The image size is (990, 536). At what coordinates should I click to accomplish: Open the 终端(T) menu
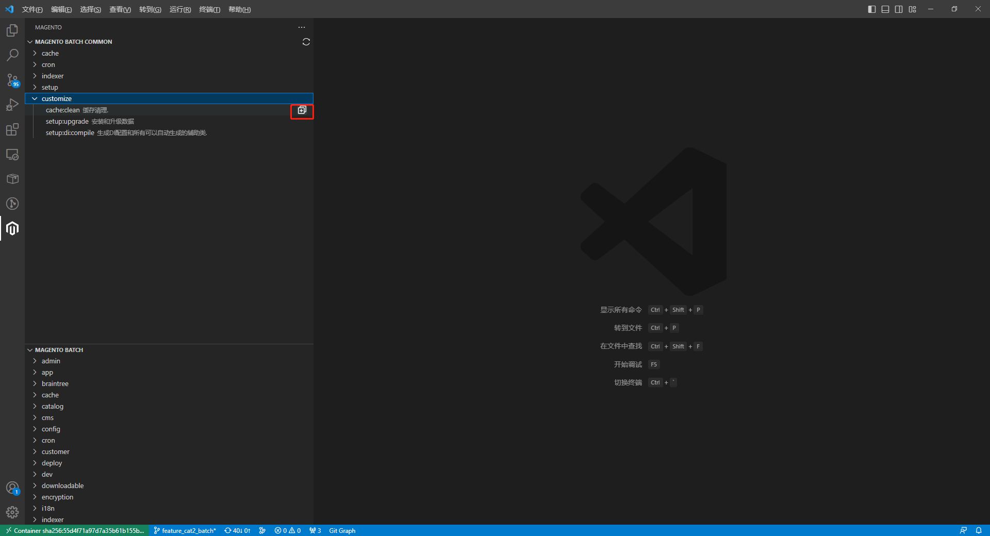209,9
